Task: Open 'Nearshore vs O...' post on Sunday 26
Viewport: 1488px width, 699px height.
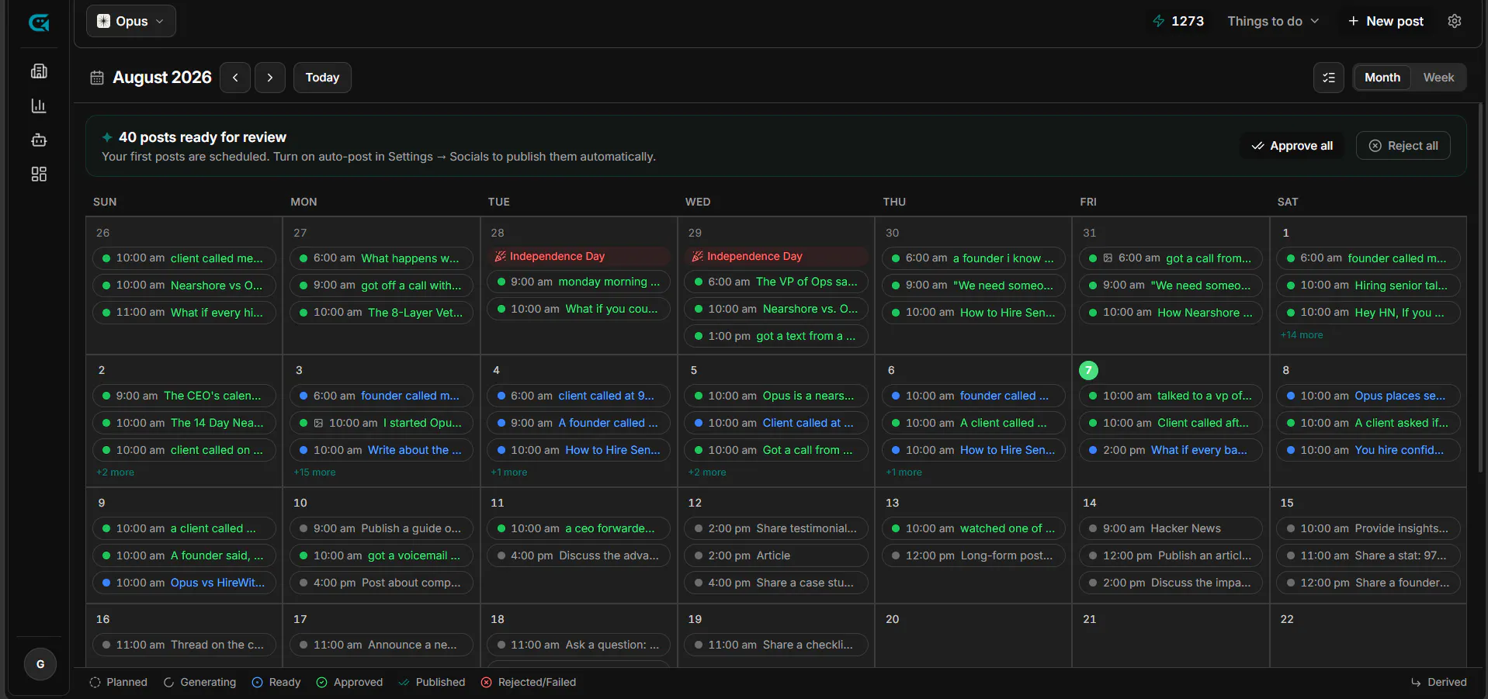Action: 184,285
